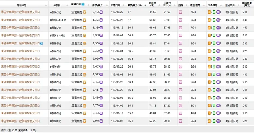Open address link in the F棟F6號 row
The width and height of the screenshot is (254, 135).
point(20,66)
